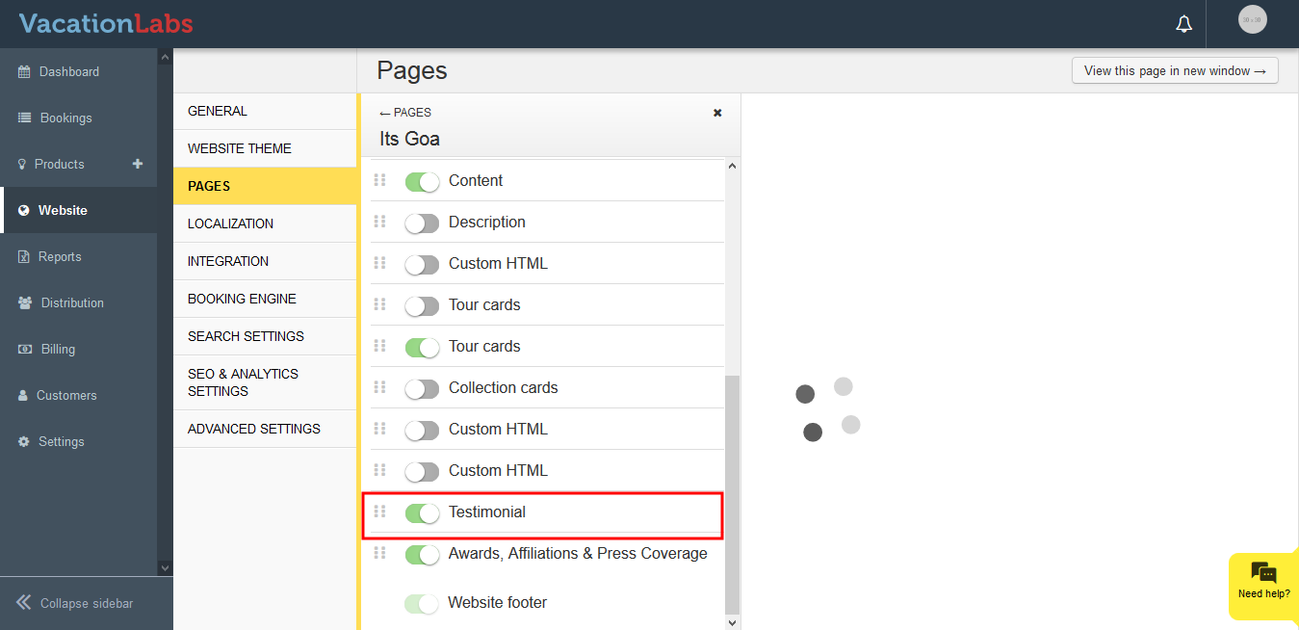
Task: Open the Website Theme settings tab
Action: [240, 148]
